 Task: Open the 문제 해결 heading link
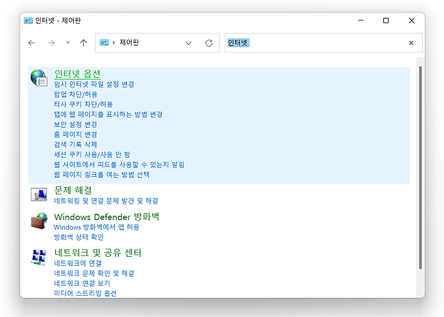[73, 191]
